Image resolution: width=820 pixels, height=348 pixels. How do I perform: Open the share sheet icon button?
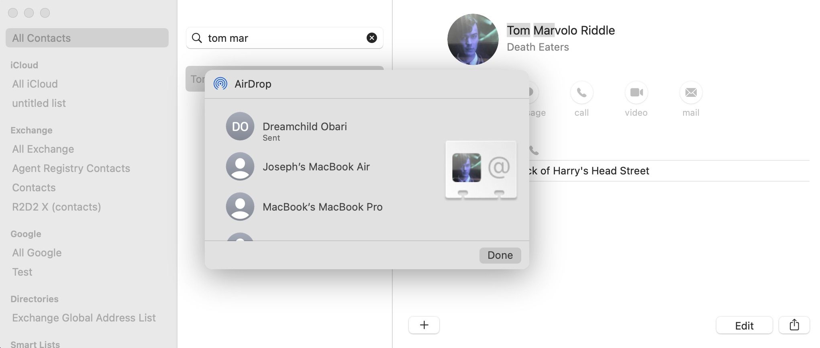pyautogui.click(x=794, y=325)
